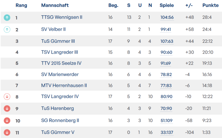222x138 pixels.
Task: Sort table by Punkte column header
Action: pos(211,5)
